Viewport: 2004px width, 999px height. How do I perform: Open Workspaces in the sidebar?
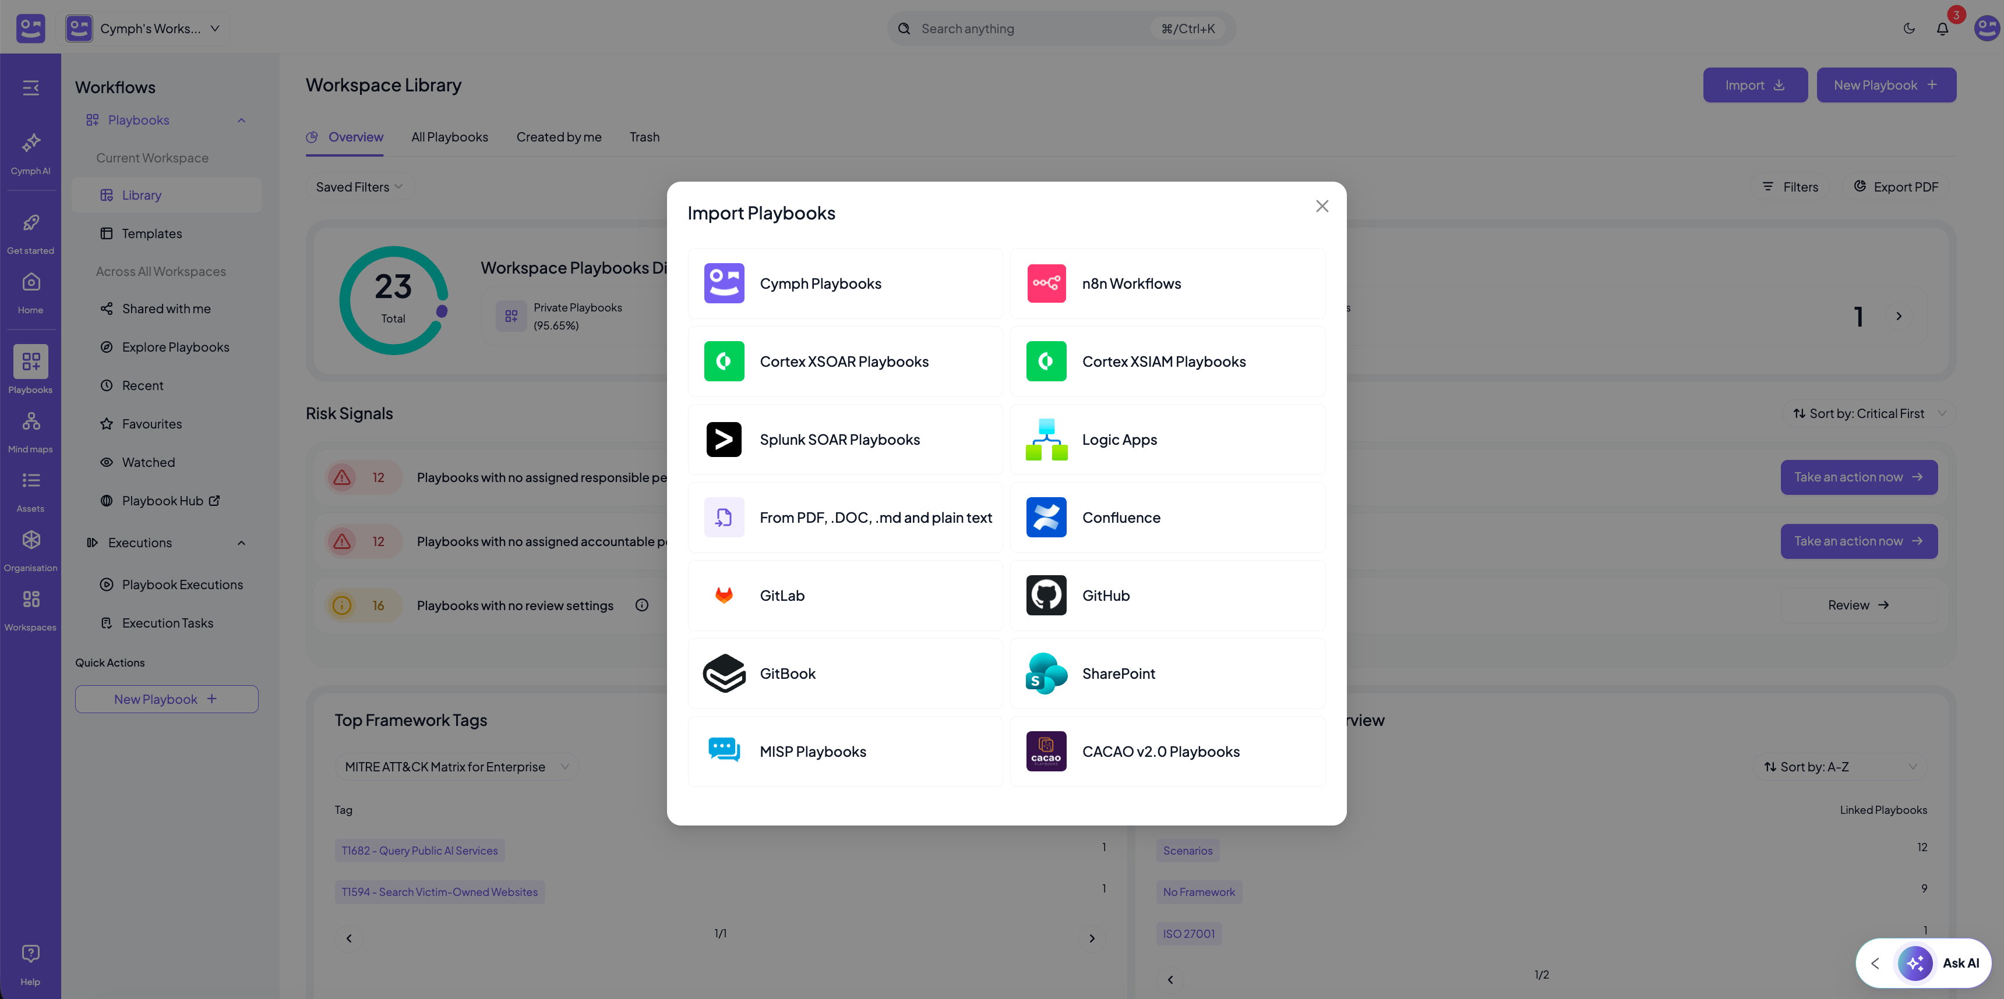(x=30, y=610)
